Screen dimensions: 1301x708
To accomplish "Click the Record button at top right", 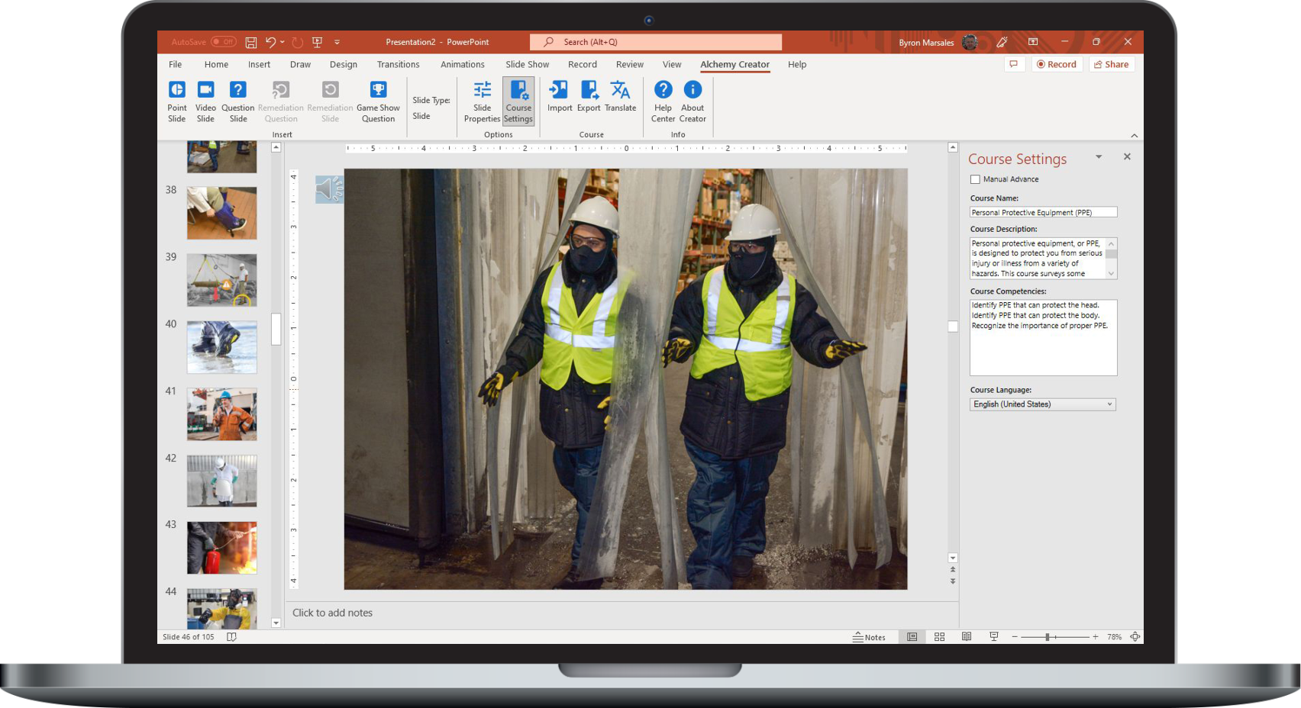I will 1057,65.
